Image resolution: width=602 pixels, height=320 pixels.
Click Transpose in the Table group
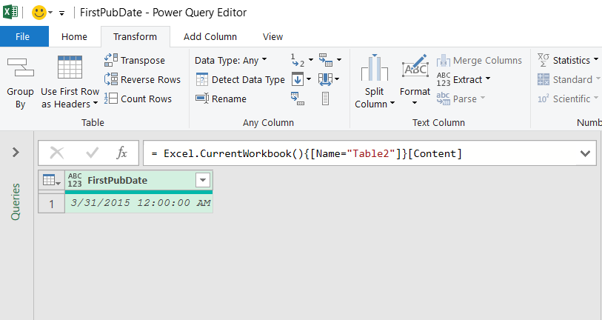click(x=134, y=60)
